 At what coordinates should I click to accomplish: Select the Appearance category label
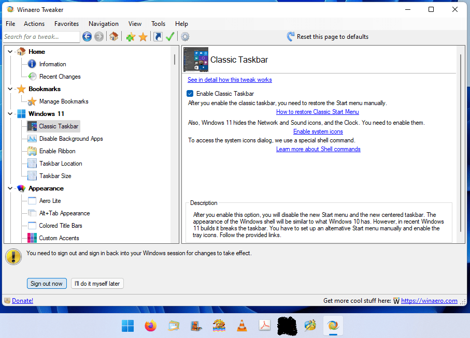(46, 188)
